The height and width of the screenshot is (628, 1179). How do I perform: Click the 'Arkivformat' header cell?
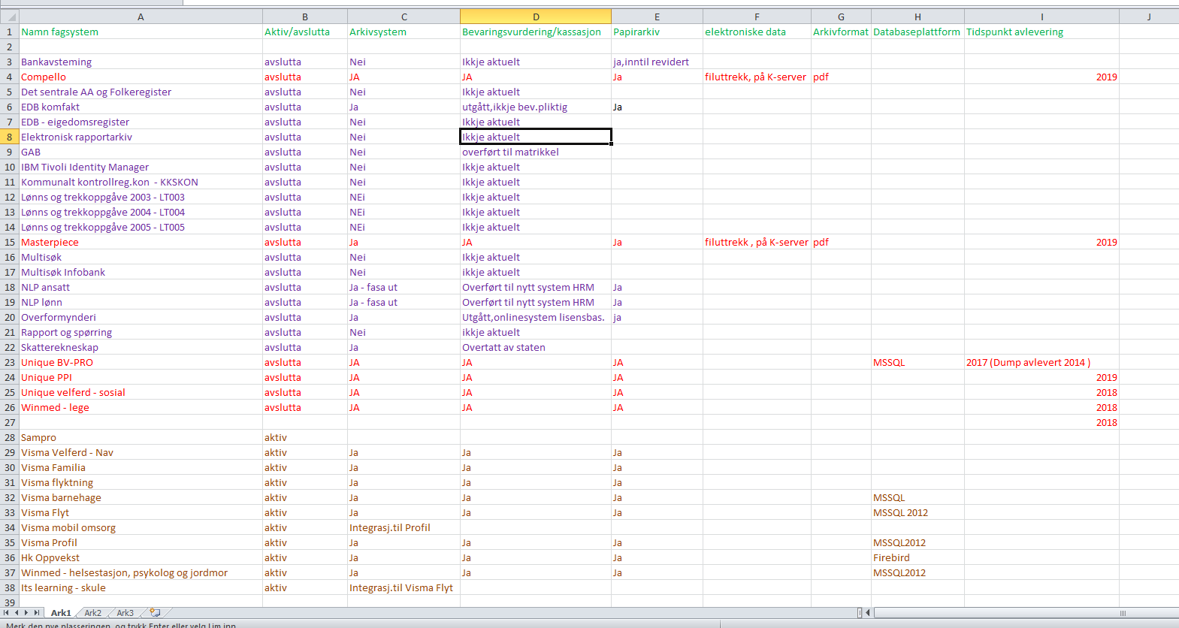pos(841,32)
